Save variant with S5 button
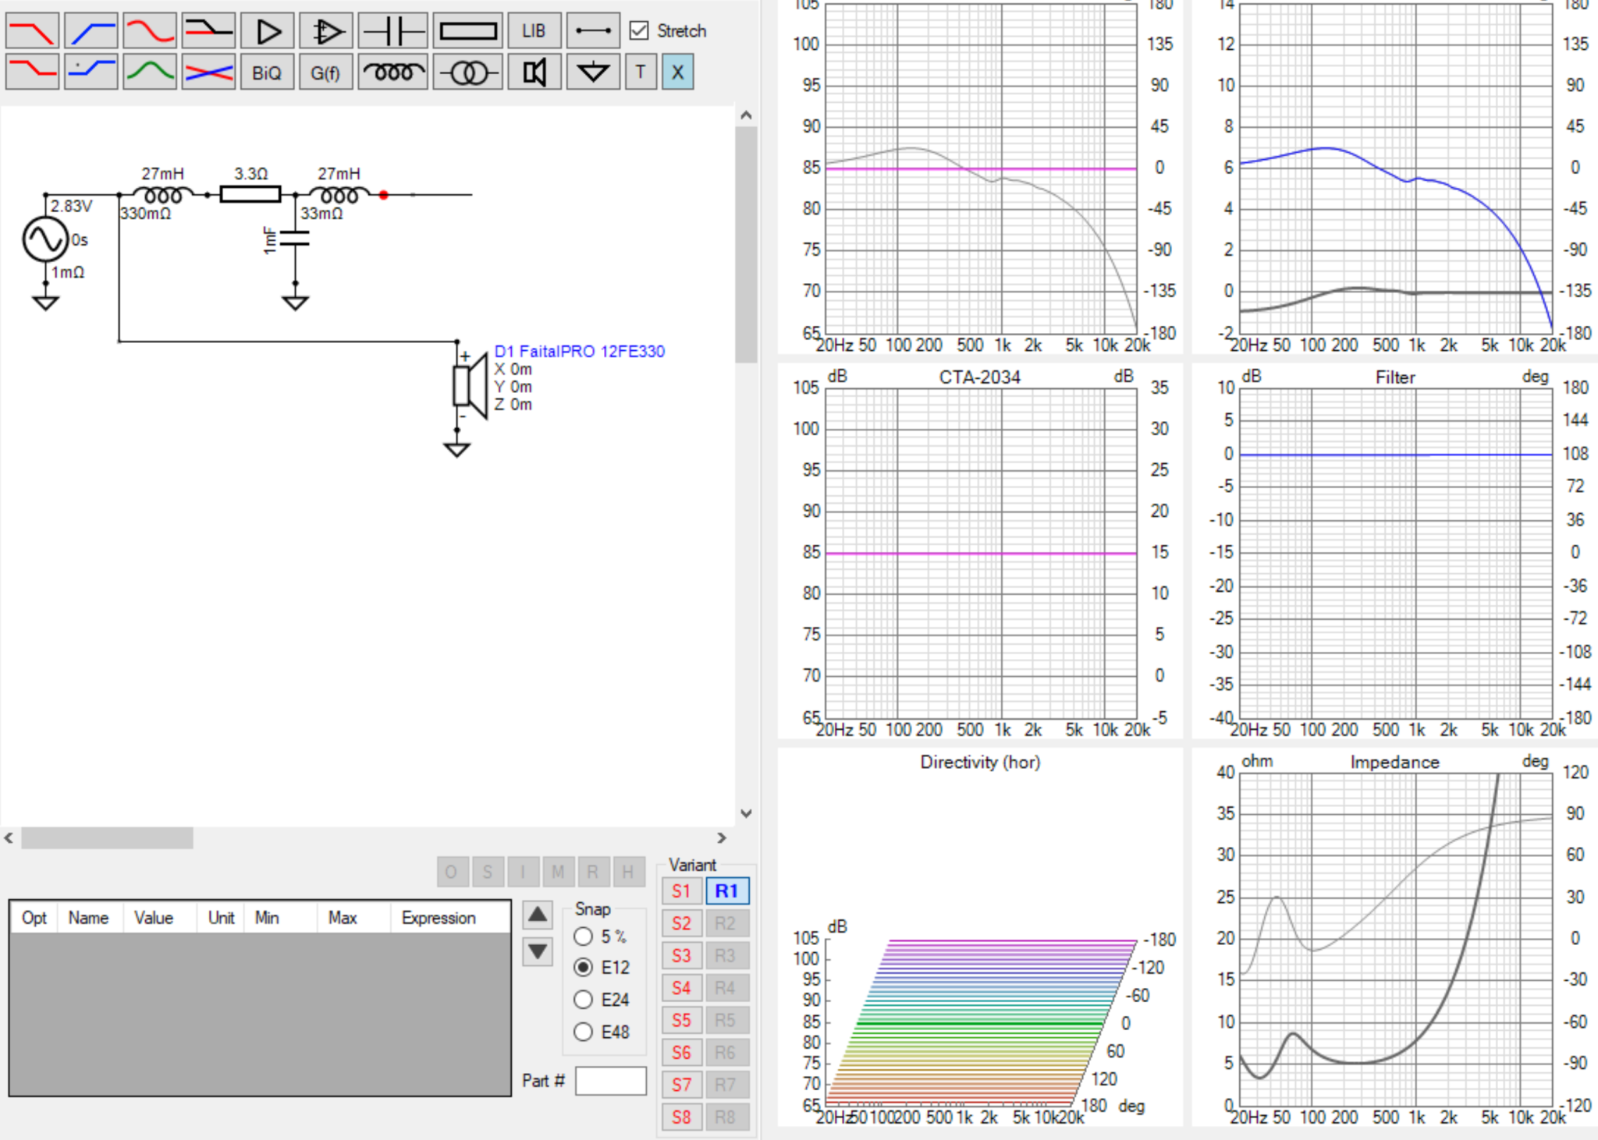This screenshot has height=1140, width=1598. pyautogui.click(x=681, y=1020)
